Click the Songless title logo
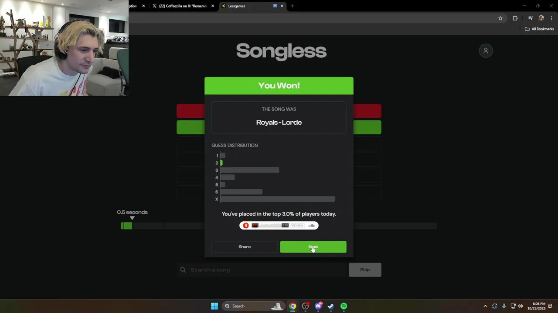Viewport: 558px width, 313px height. [x=281, y=51]
